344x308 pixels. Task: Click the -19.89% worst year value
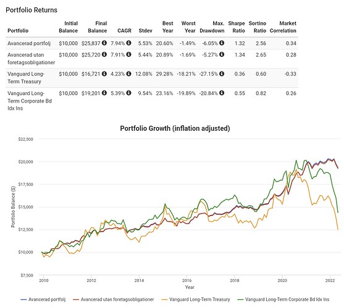186,93
